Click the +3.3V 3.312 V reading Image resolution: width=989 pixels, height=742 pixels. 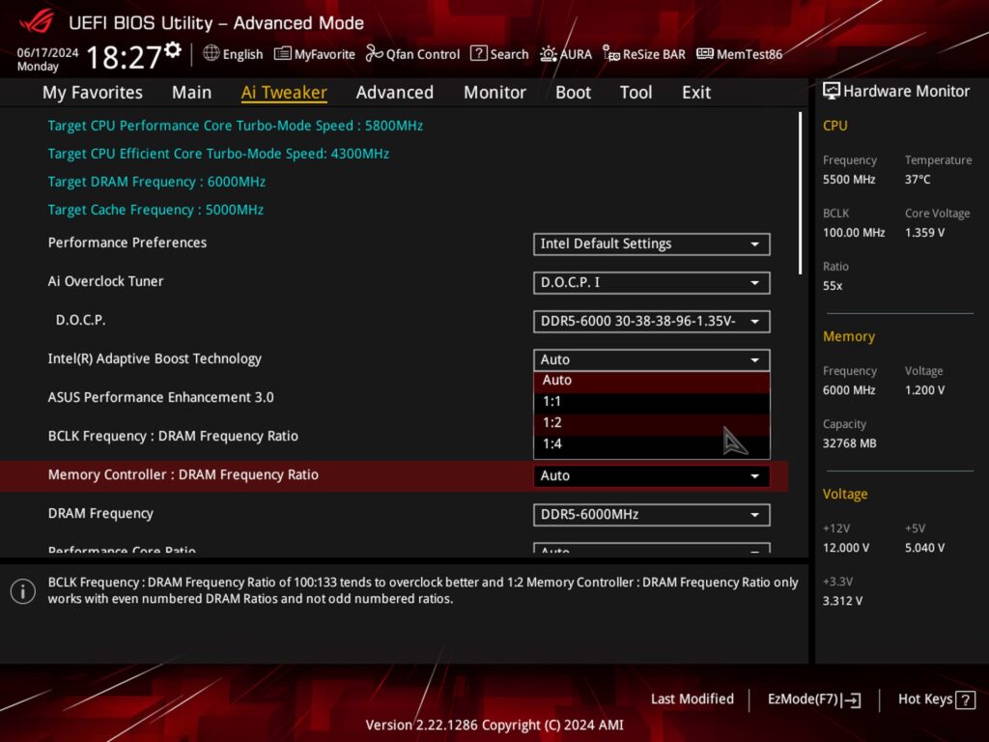coord(842,601)
